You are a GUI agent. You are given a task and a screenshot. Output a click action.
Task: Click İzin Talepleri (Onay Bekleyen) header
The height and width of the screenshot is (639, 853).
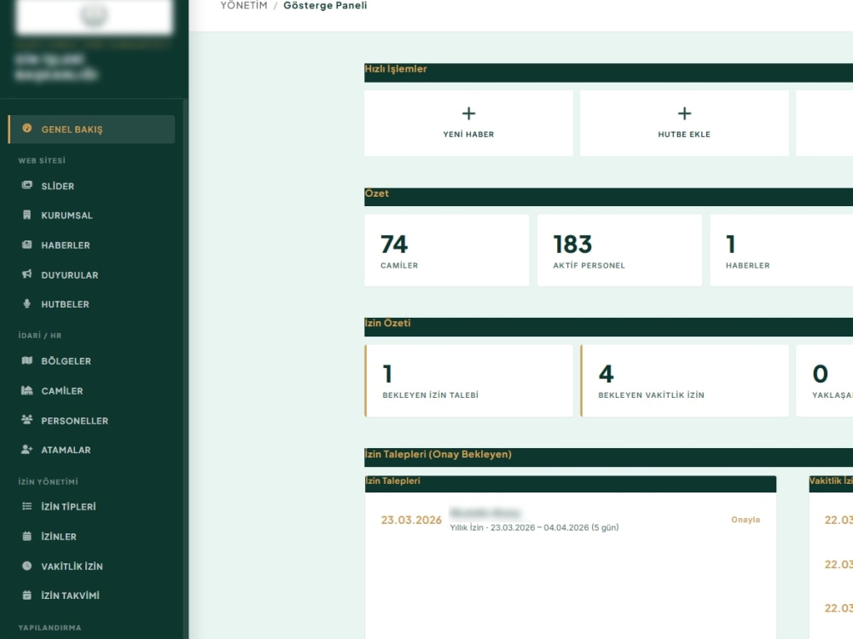[x=609, y=458]
